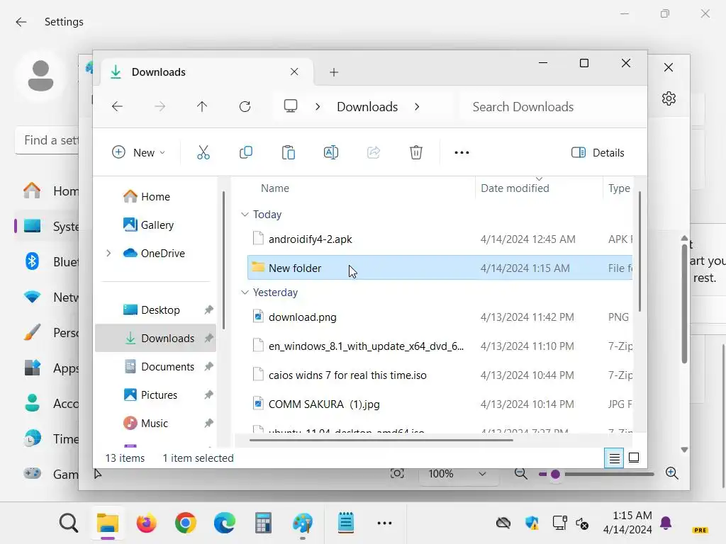Click the Share icon in toolbar
The width and height of the screenshot is (726, 544).
pos(373,152)
